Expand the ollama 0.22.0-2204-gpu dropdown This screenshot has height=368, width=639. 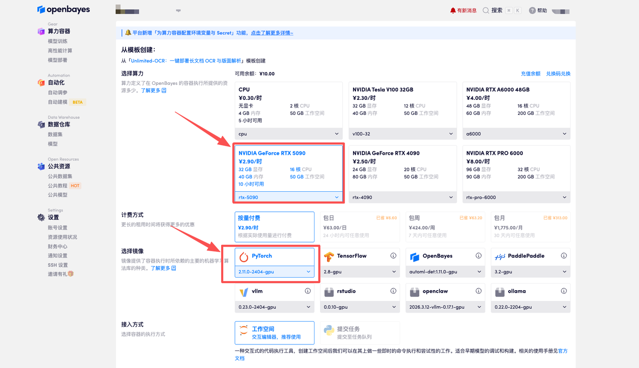pyautogui.click(x=531, y=307)
